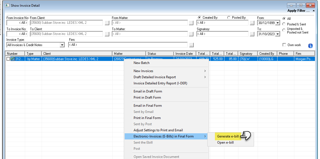320x159 pixels.
Task: Click browse button next to Signatory field
Action: [252, 34]
